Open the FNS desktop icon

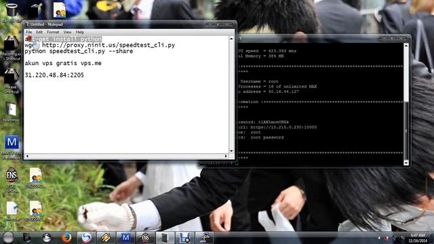12,180
